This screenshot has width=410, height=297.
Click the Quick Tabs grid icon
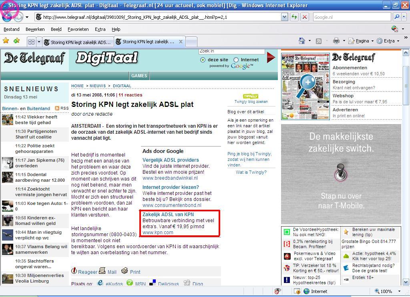[x=31, y=42]
